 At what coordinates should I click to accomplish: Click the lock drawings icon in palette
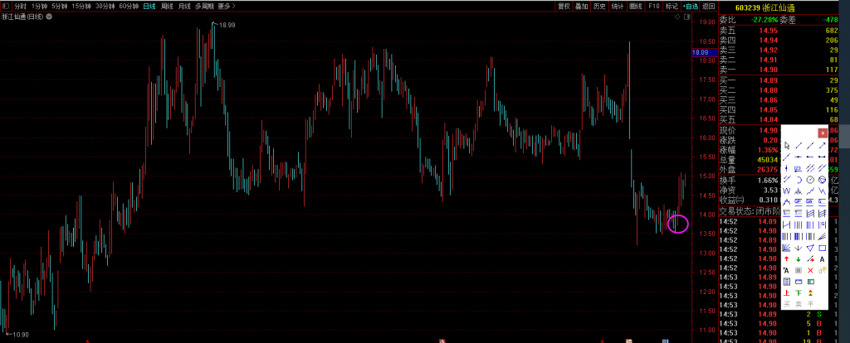[822, 270]
